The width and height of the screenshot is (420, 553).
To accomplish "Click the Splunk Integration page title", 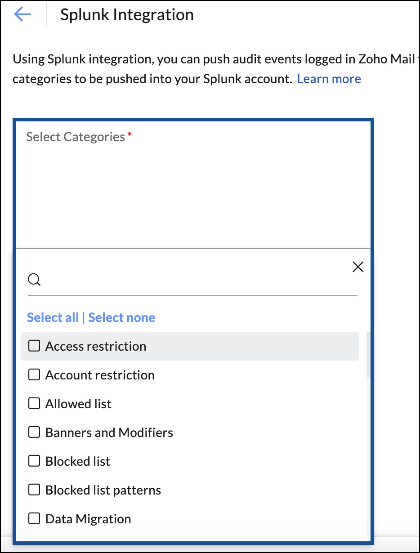I will pos(127,14).
